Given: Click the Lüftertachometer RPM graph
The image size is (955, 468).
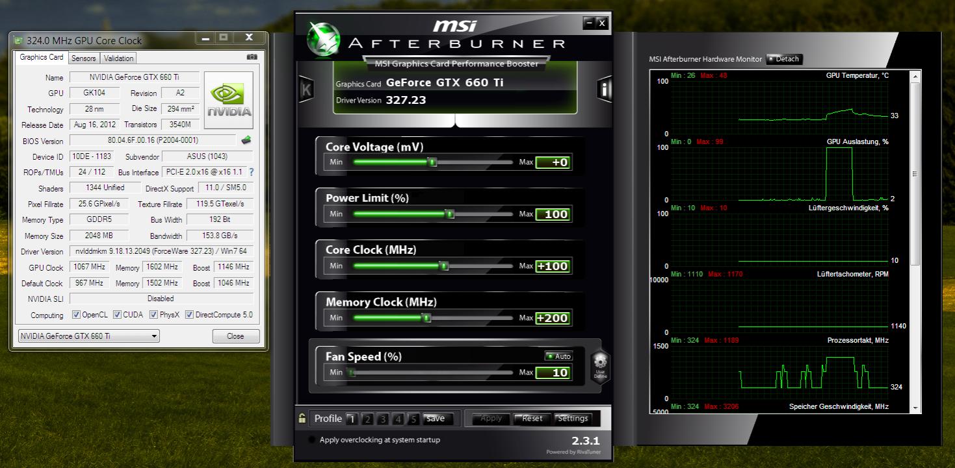Looking at the screenshot, I should 779,306.
